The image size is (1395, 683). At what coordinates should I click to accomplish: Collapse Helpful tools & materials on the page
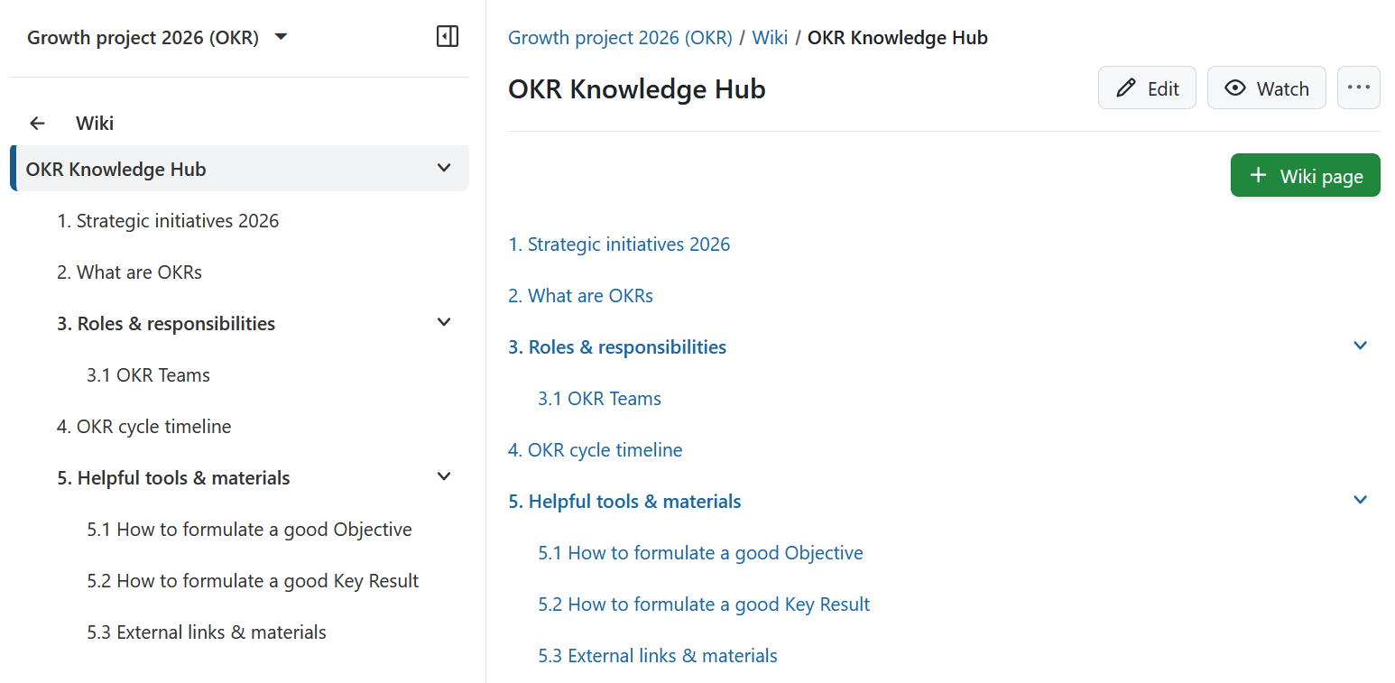click(1360, 499)
